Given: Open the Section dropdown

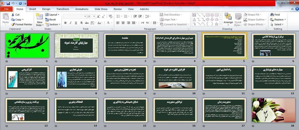Looking at the screenshot, I should tap(53, 24).
